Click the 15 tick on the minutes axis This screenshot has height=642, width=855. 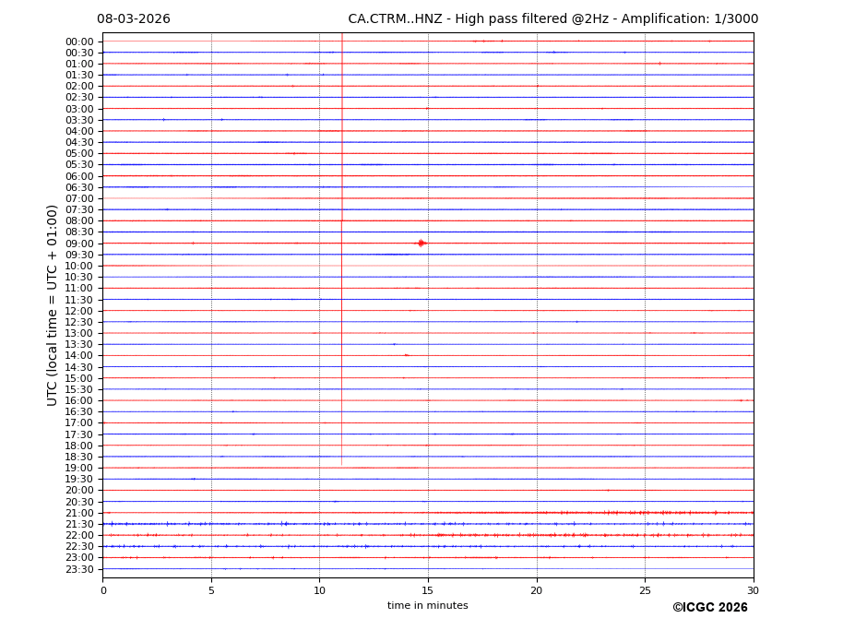point(428,590)
